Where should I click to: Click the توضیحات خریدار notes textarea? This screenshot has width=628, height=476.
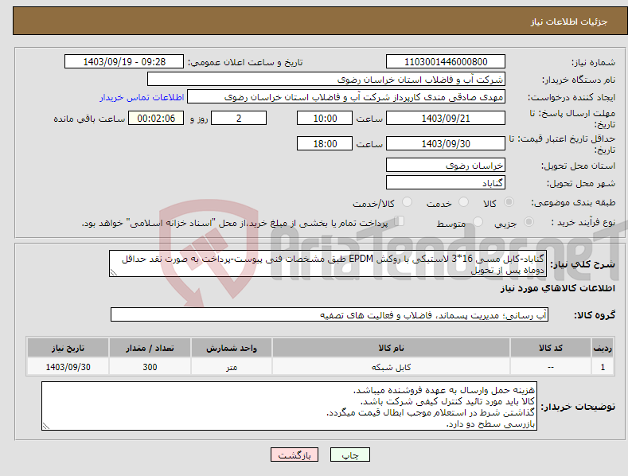tap(289, 406)
